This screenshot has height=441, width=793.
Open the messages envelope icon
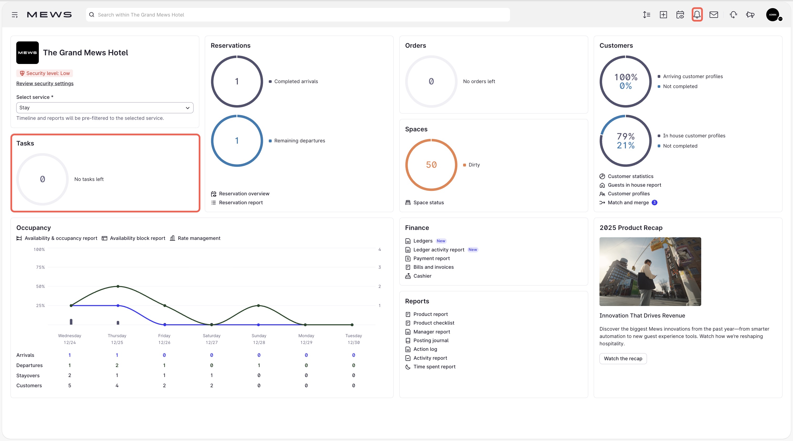714,14
